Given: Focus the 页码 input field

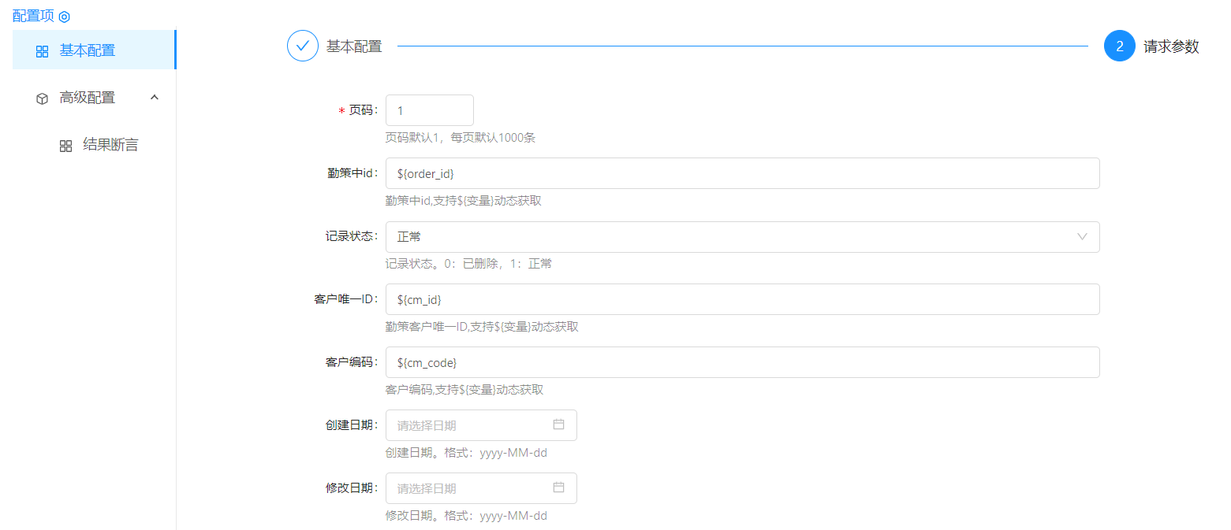Looking at the screenshot, I should coord(429,110).
